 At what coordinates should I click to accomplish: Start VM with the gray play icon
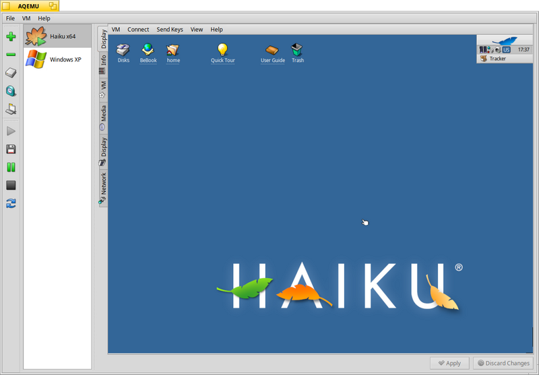point(11,131)
